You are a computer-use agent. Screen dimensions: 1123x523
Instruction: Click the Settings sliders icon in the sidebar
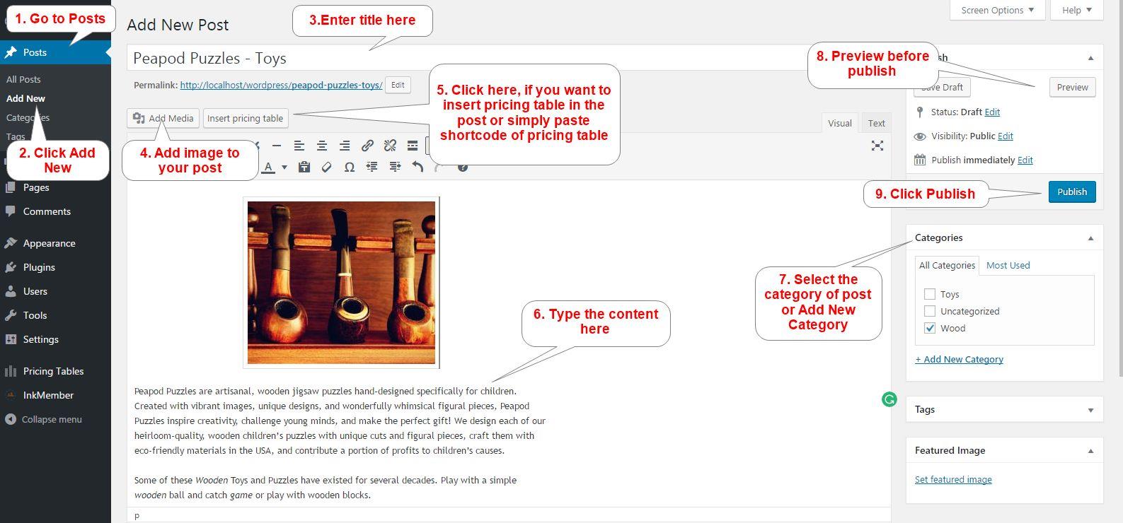[11, 339]
